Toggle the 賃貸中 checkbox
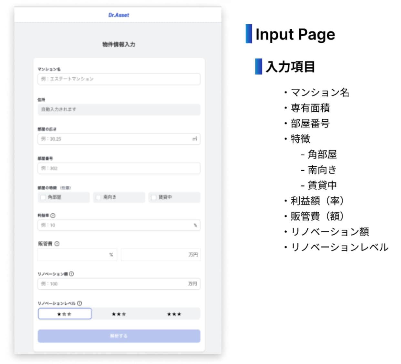This screenshot has height=364, width=401. [x=154, y=197]
